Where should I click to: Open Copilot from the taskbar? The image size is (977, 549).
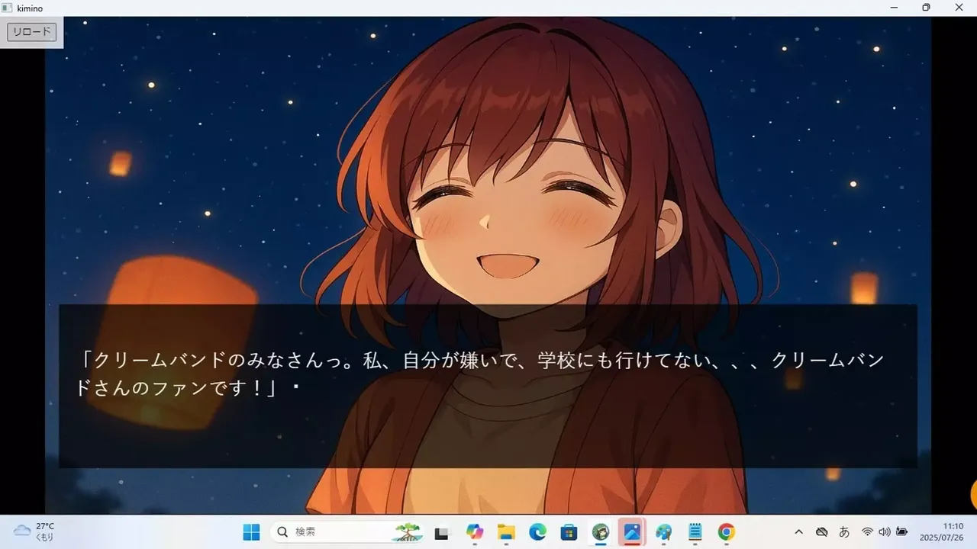pyautogui.click(x=473, y=531)
